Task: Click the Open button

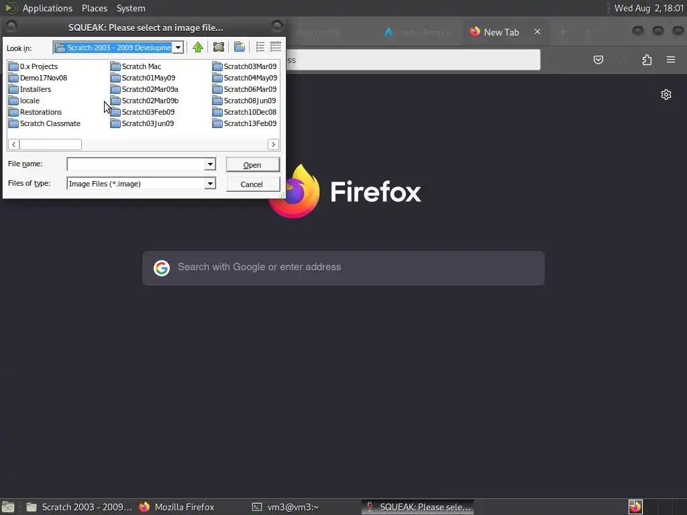Action: [252, 165]
